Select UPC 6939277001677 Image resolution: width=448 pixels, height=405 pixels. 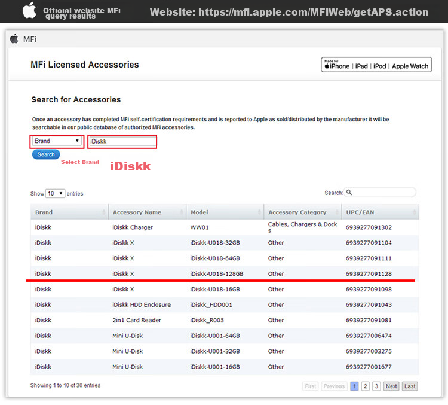click(369, 366)
